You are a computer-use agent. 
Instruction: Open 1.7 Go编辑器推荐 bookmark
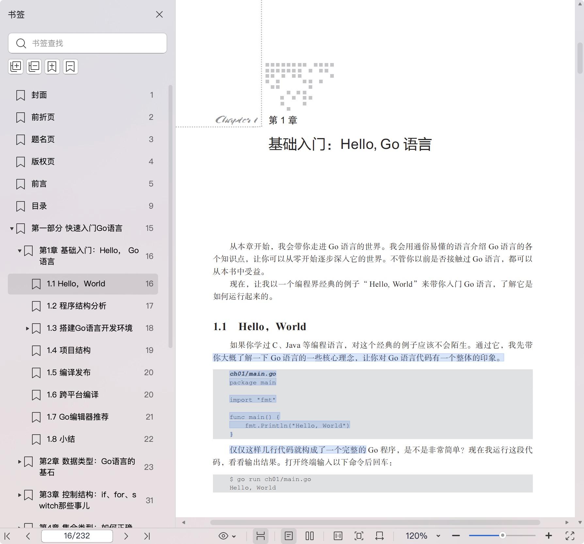tap(83, 417)
